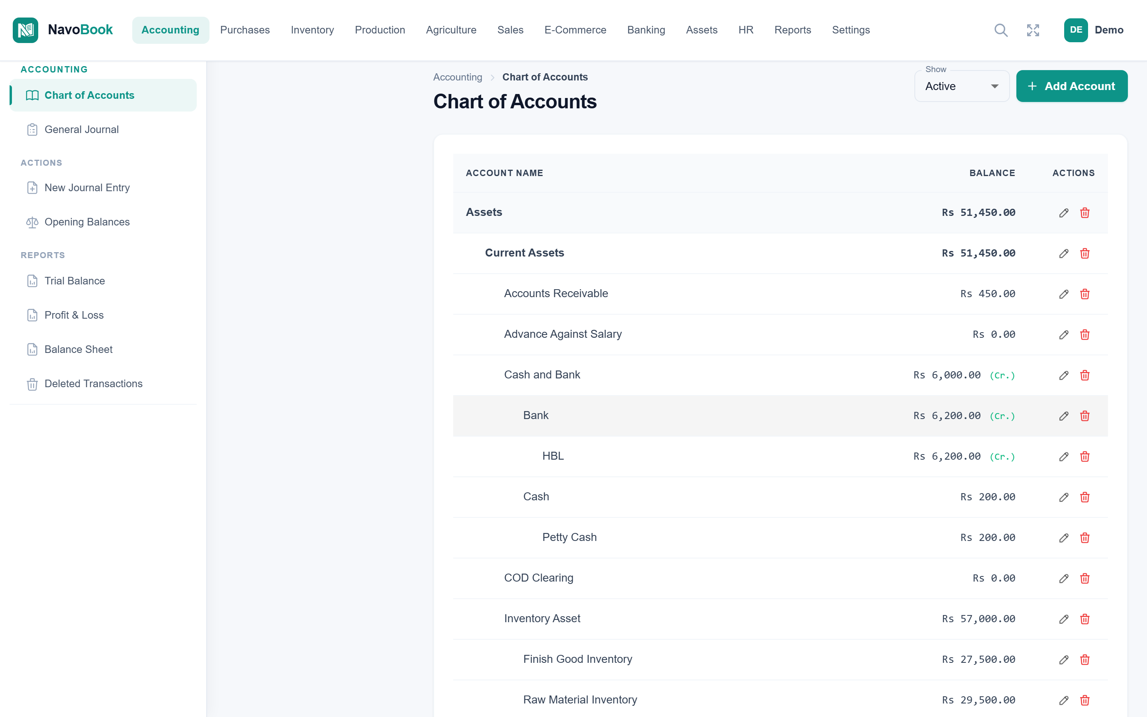Click the NavoBook logo icon
The height and width of the screenshot is (717, 1147).
(25, 30)
